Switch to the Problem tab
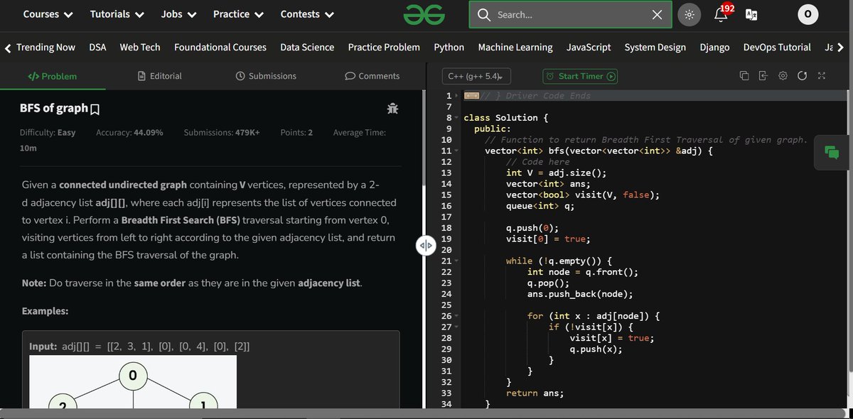The image size is (853, 419). tap(52, 76)
